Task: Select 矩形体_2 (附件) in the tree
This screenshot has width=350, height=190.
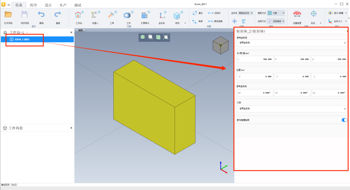Action: click(22, 40)
